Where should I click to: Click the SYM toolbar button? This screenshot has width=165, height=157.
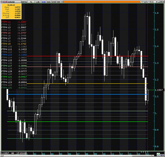tap(54, 2)
